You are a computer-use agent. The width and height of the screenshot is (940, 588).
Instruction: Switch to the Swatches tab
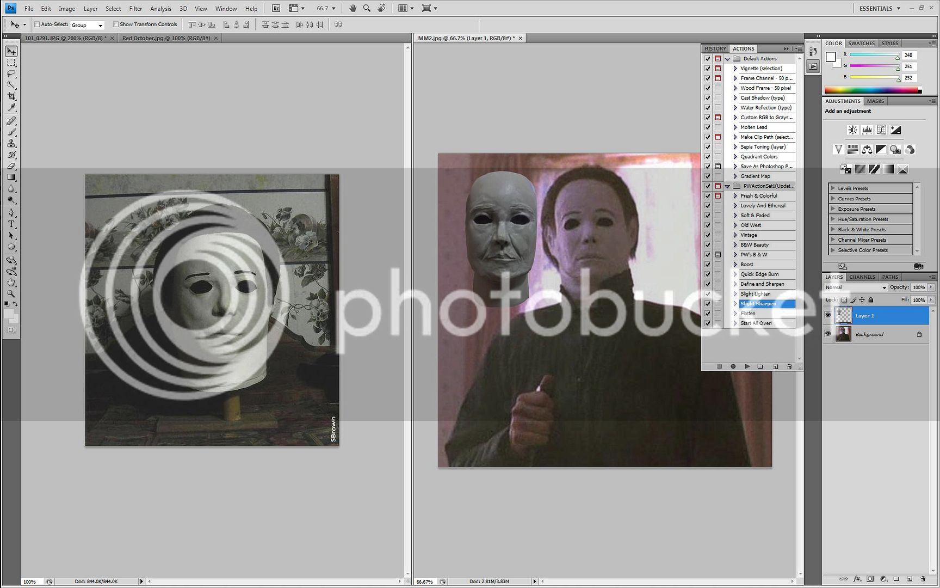[x=861, y=43]
